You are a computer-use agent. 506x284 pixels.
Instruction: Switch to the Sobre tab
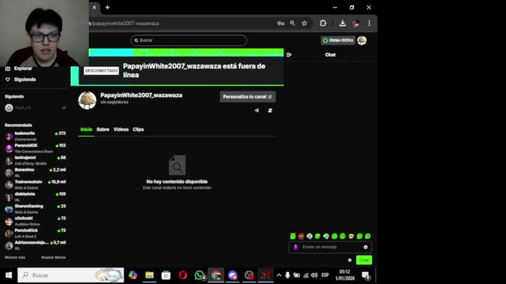tap(103, 129)
